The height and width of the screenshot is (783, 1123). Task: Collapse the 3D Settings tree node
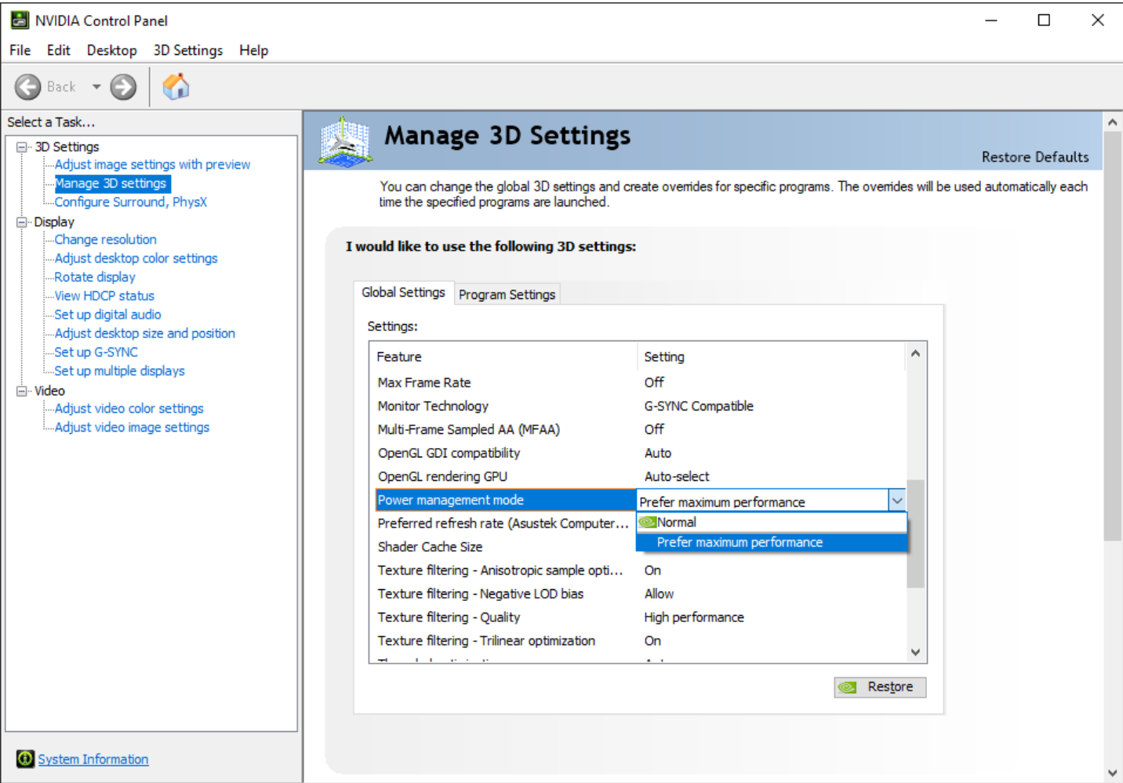pyautogui.click(x=22, y=147)
